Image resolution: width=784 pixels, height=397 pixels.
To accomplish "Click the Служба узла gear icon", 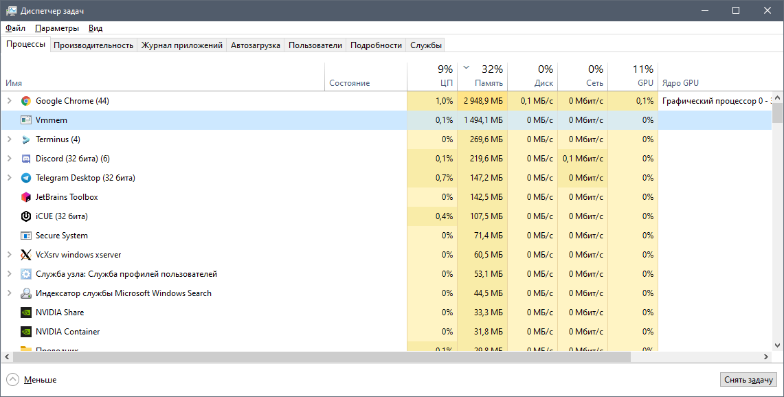I will pos(26,274).
